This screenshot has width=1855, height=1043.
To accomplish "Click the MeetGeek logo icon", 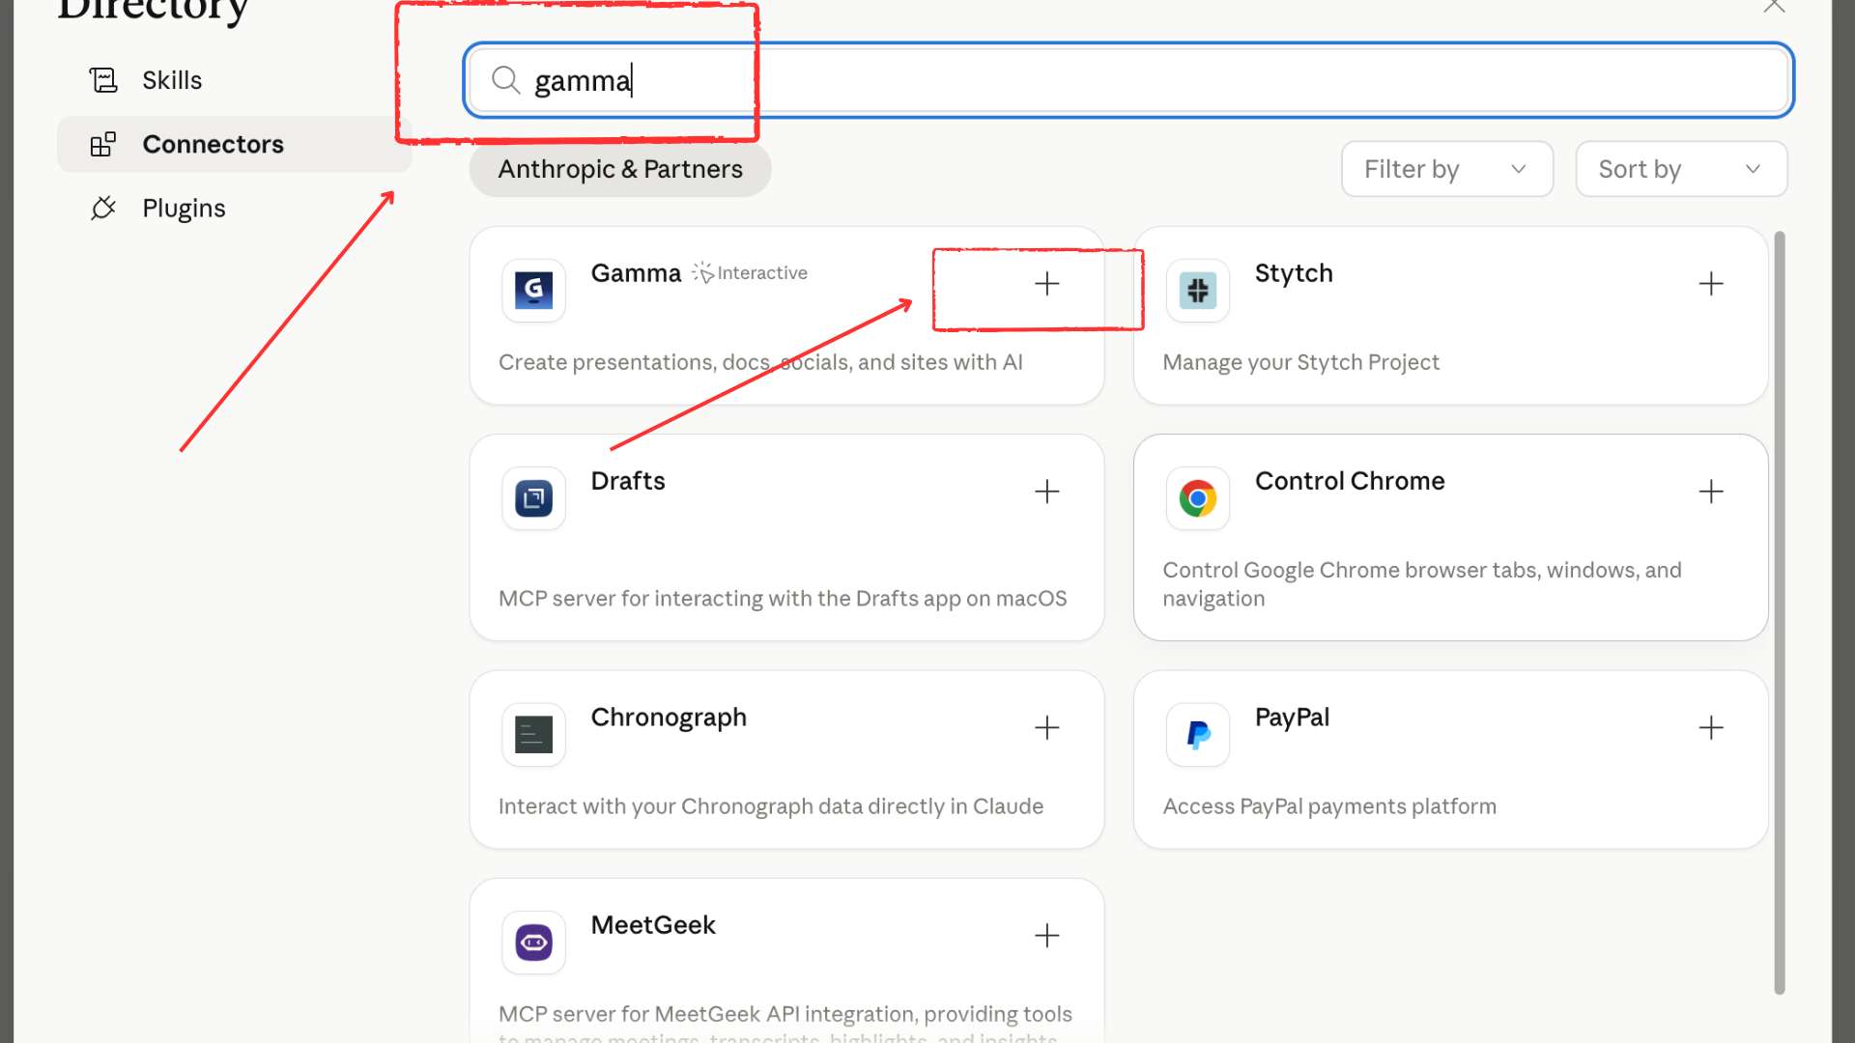I will tap(533, 942).
